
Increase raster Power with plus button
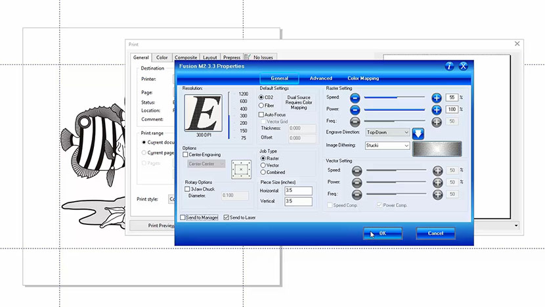pos(437,109)
